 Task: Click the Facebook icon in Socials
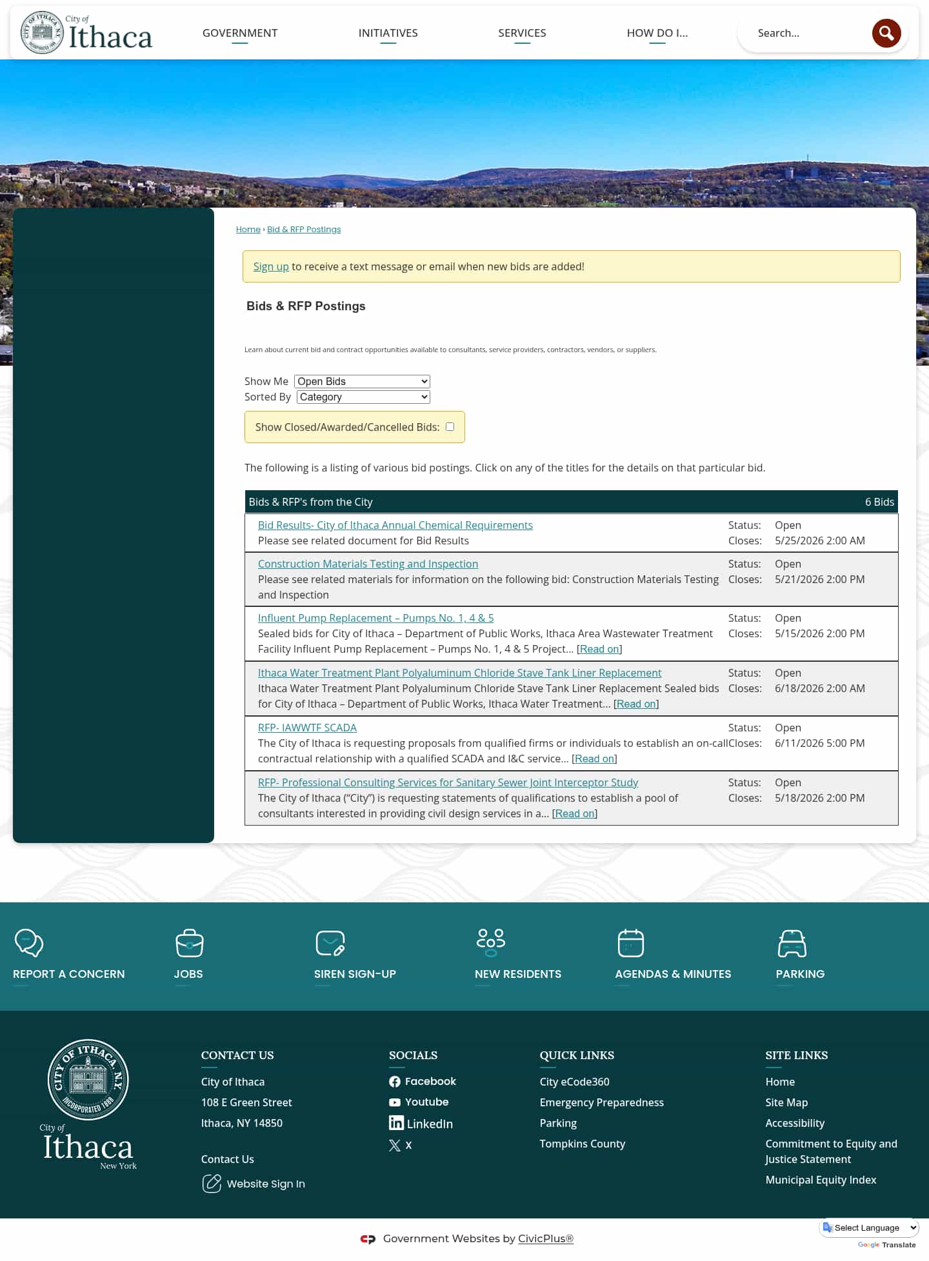(395, 1082)
